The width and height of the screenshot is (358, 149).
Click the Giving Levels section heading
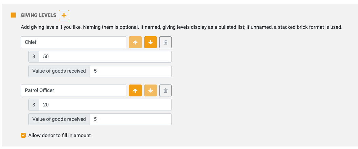(38, 15)
